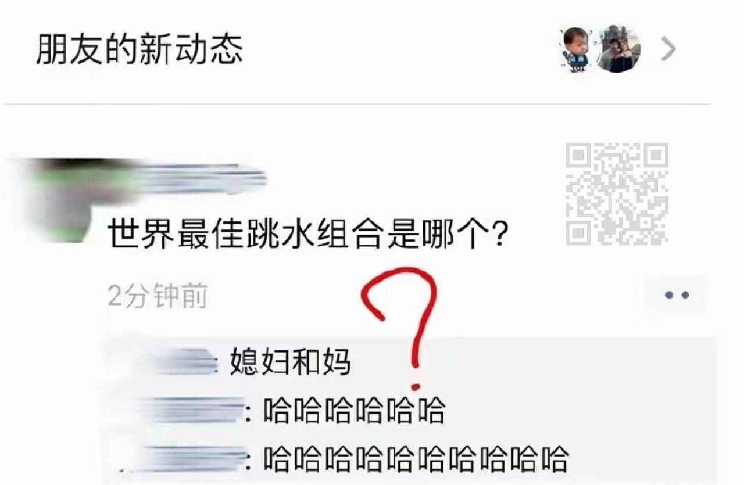Reply to the 媳妇和妈 comment
Image resolution: width=744 pixels, height=485 pixels.
[x=290, y=362]
